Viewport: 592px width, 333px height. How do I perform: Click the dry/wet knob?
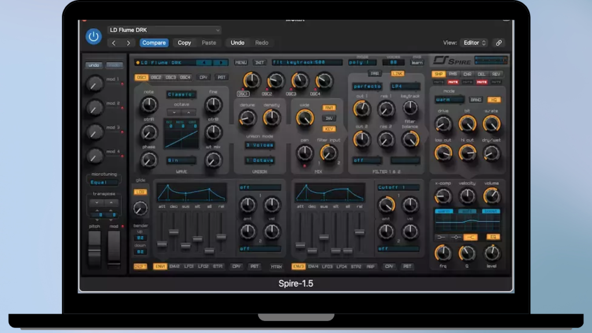(x=491, y=153)
